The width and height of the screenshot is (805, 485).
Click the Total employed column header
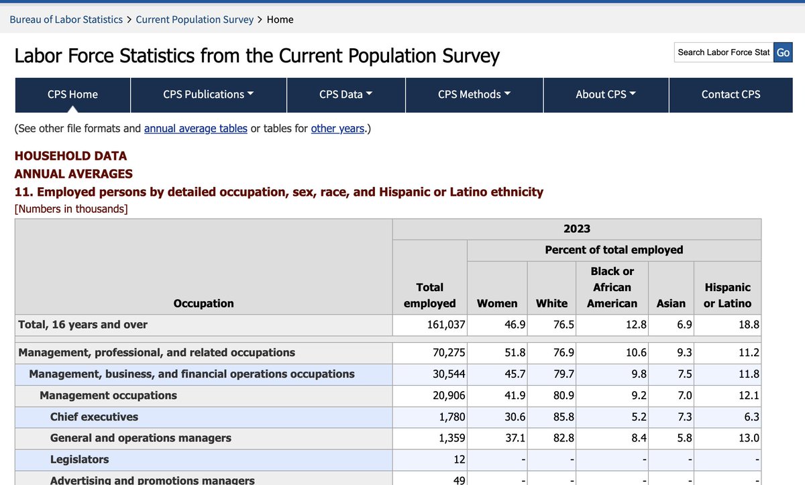pos(429,295)
